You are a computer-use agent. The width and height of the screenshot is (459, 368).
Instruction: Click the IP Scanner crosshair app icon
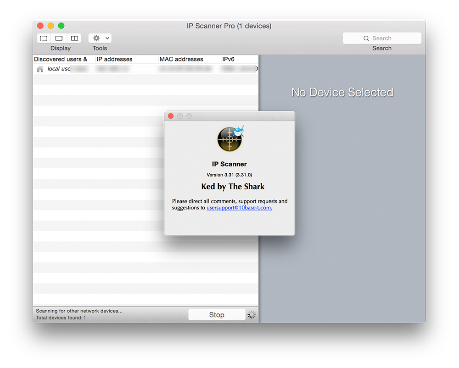pyautogui.click(x=230, y=139)
